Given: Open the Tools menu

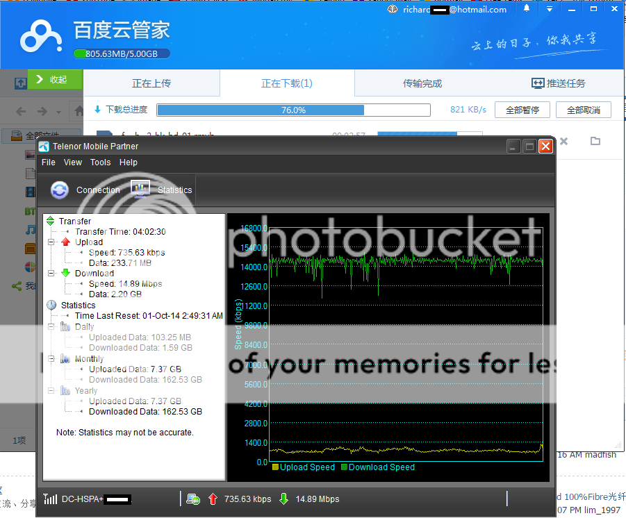Looking at the screenshot, I should [100, 162].
